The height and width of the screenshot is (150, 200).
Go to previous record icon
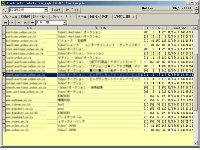coord(12,22)
